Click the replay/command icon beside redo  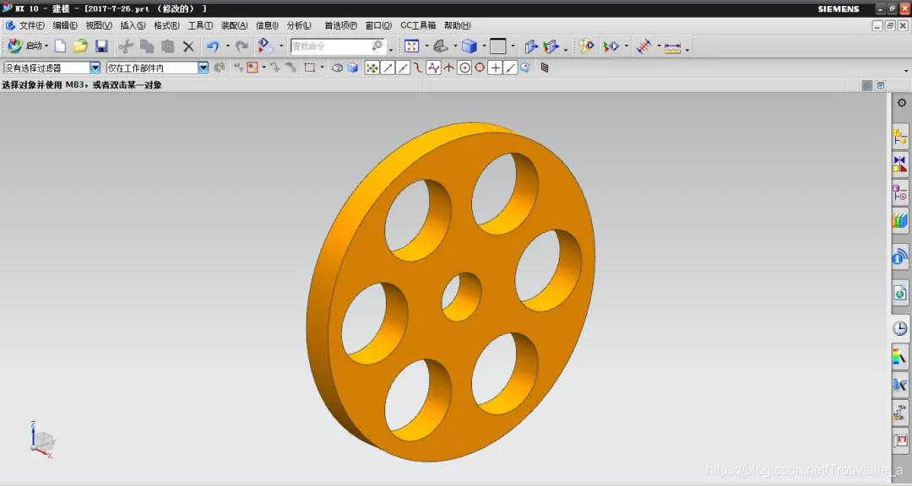pos(265,46)
